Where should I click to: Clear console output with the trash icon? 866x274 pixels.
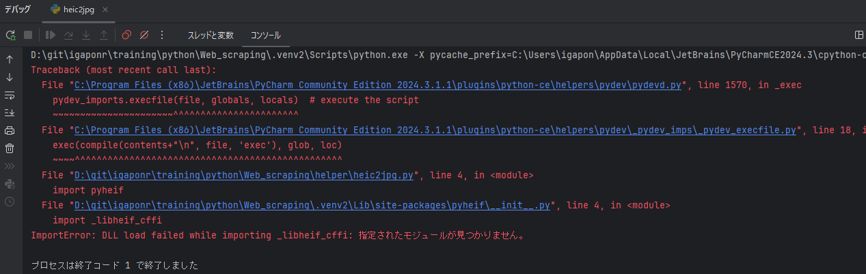pyautogui.click(x=10, y=148)
